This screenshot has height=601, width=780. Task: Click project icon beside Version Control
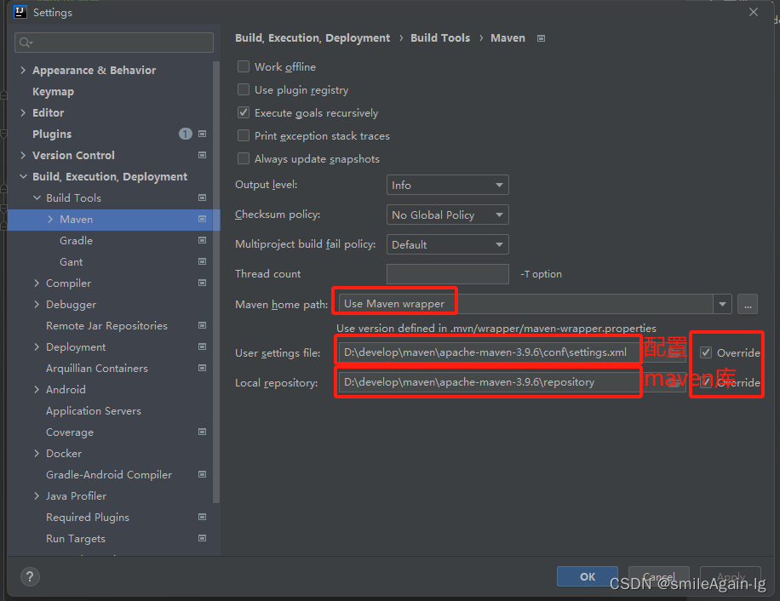coord(202,156)
